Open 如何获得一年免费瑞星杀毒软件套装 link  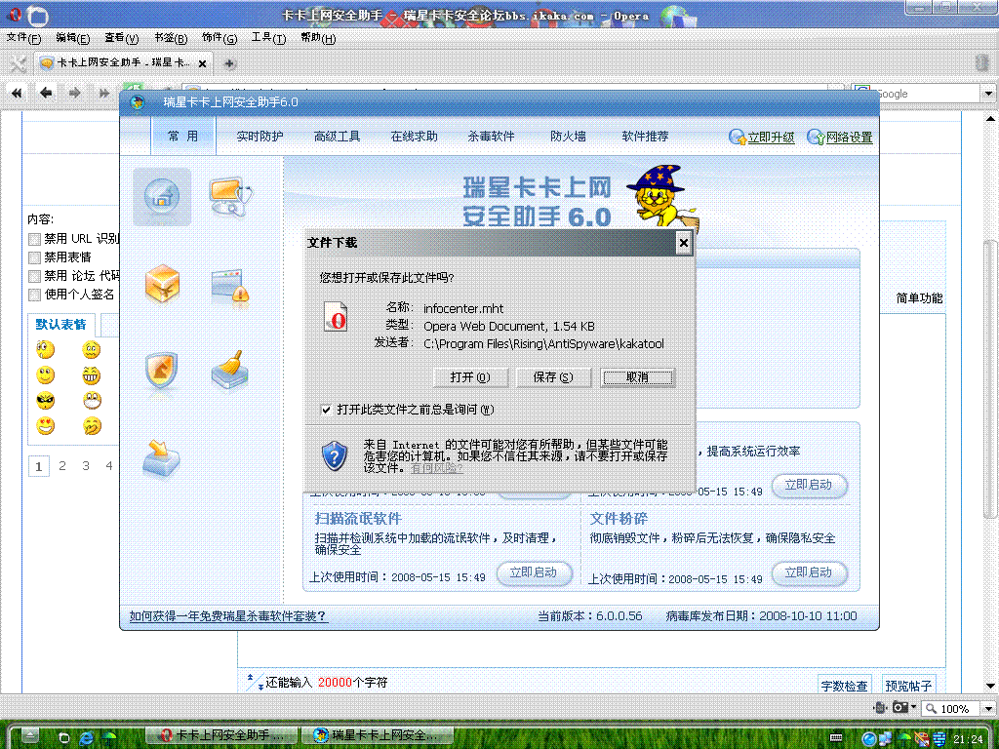tap(228, 616)
